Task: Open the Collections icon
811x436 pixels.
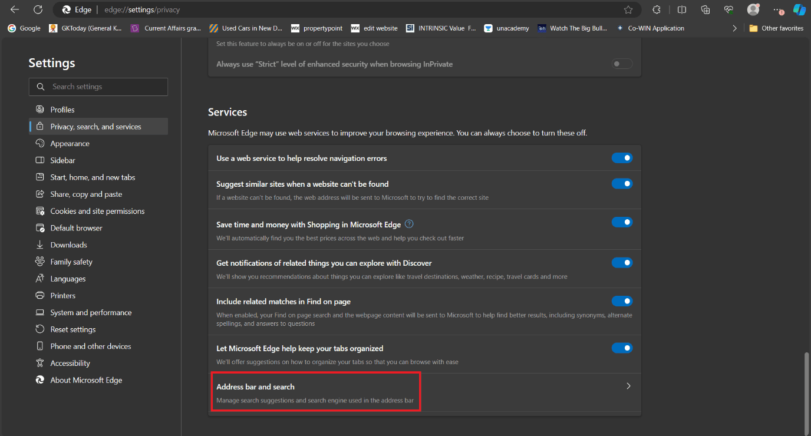Action: point(705,9)
